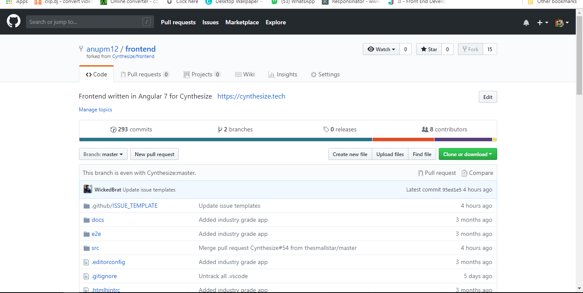Open the src row's Merge pull request commit message
The height and width of the screenshot is (293, 583).
click(278, 248)
